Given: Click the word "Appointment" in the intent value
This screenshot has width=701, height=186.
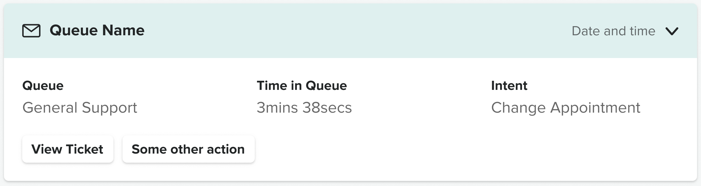Looking at the screenshot, I should click(595, 108).
